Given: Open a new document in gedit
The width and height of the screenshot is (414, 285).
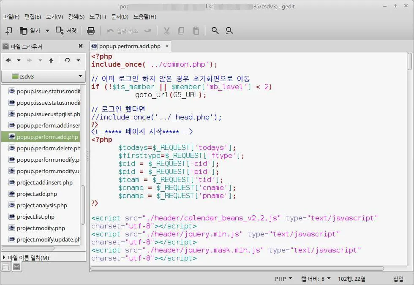Looking at the screenshot, I should click(8, 30).
